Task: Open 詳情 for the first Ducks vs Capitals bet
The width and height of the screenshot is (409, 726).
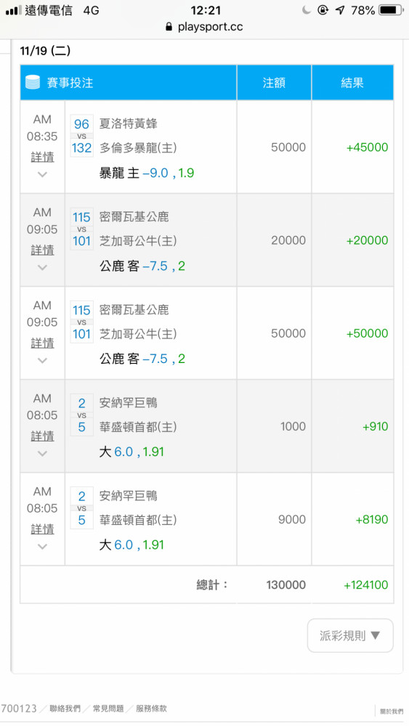Action: (x=42, y=436)
